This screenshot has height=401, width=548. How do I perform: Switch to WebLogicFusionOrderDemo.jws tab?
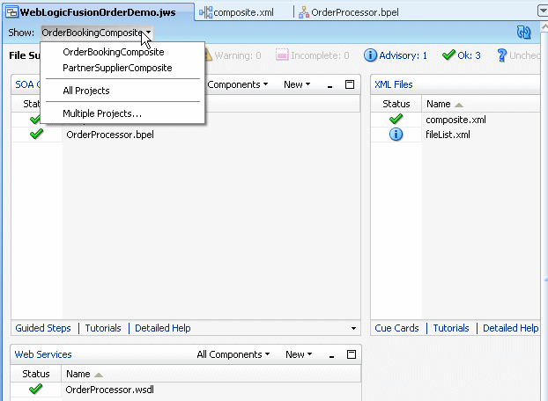98,12
